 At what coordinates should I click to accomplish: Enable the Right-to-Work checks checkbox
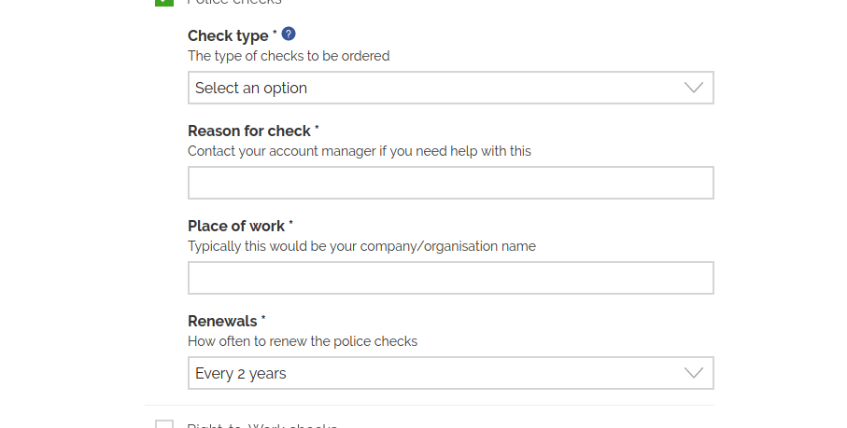[x=164, y=425]
